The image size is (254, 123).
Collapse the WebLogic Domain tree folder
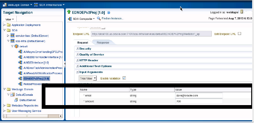point(5,89)
